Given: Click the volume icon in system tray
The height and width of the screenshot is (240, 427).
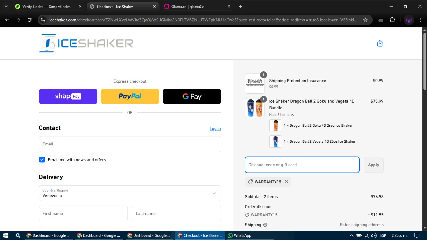Looking at the screenshot, I should (x=374, y=235).
